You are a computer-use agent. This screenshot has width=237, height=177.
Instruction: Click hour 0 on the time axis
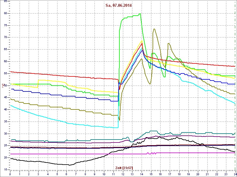point(10,174)
